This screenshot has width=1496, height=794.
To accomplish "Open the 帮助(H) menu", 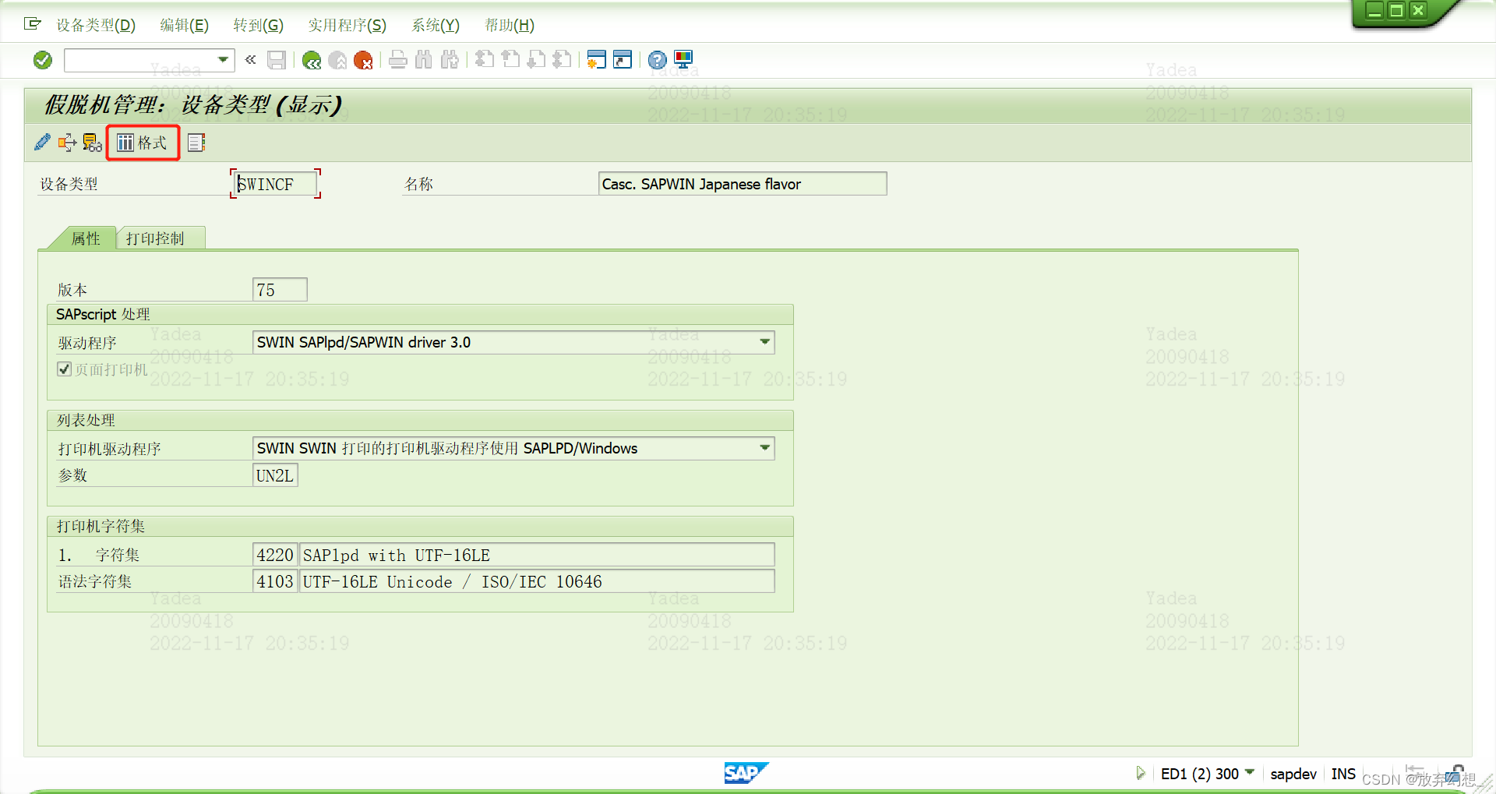I will coord(510,26).
